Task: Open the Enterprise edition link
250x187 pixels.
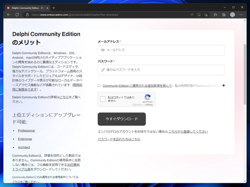Action: click(x=25, y=139)
